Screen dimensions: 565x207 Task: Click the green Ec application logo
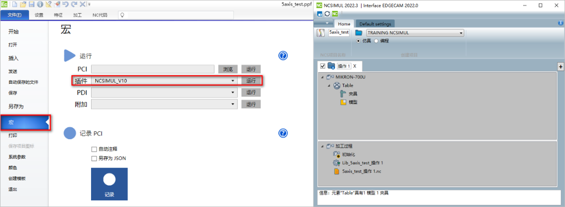click(x=4, y=4)
